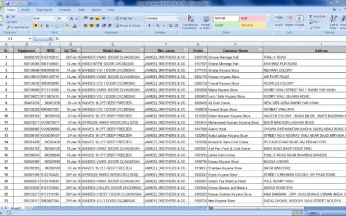The width and height of the screenshot is (346, 216).
Task: Open the Page Layout tab
Action: tap(44, 10)
